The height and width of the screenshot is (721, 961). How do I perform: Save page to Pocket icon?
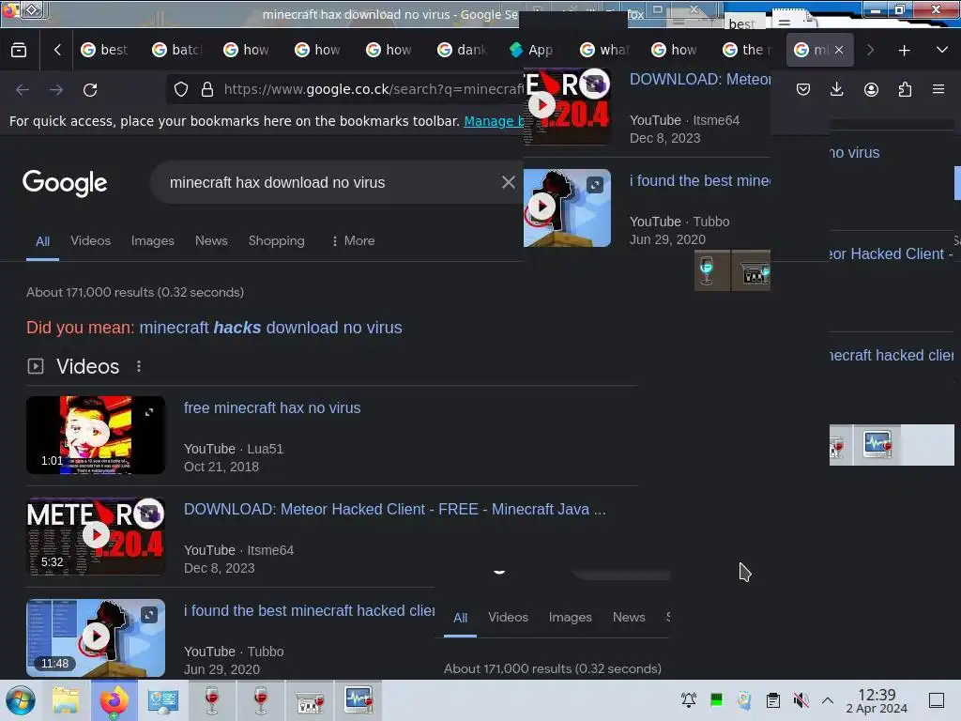pyautogui.click(x=803, y=89)
